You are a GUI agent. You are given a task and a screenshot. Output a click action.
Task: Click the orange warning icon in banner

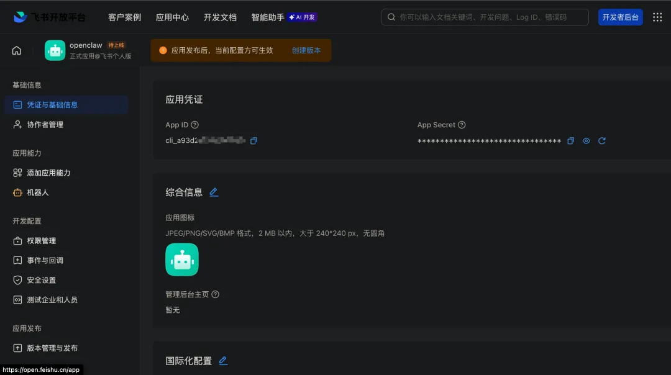pos(163,50)
